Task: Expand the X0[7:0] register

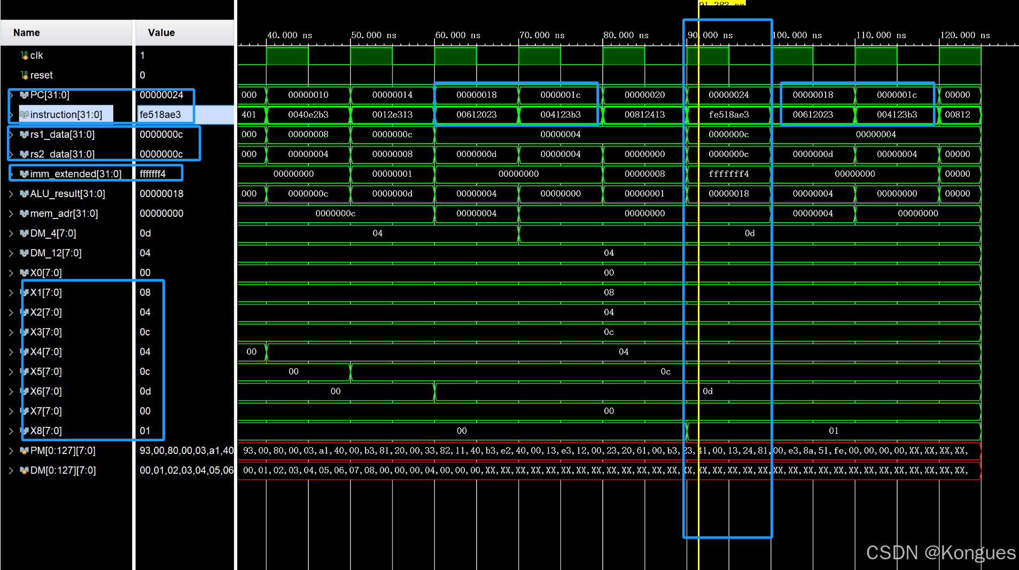Action: [11, 272]
